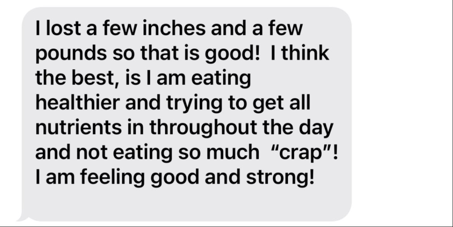
Task: Tap the word "much" before the quoted word
Action: pos(233,152)
